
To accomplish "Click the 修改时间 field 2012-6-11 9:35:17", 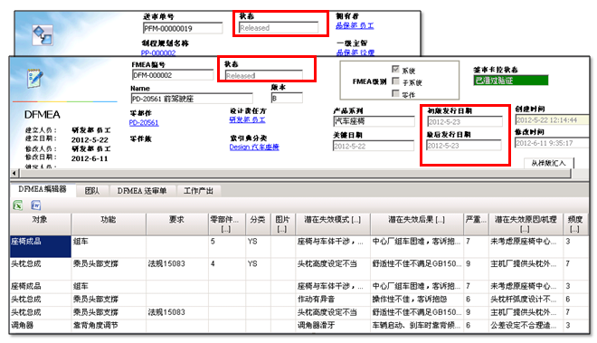I will 552,143.
